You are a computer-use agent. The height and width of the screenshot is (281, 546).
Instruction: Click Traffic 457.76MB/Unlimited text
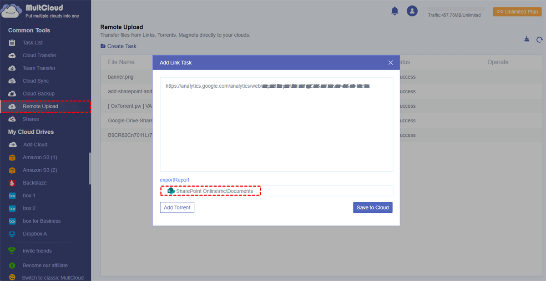click(454, 15)
